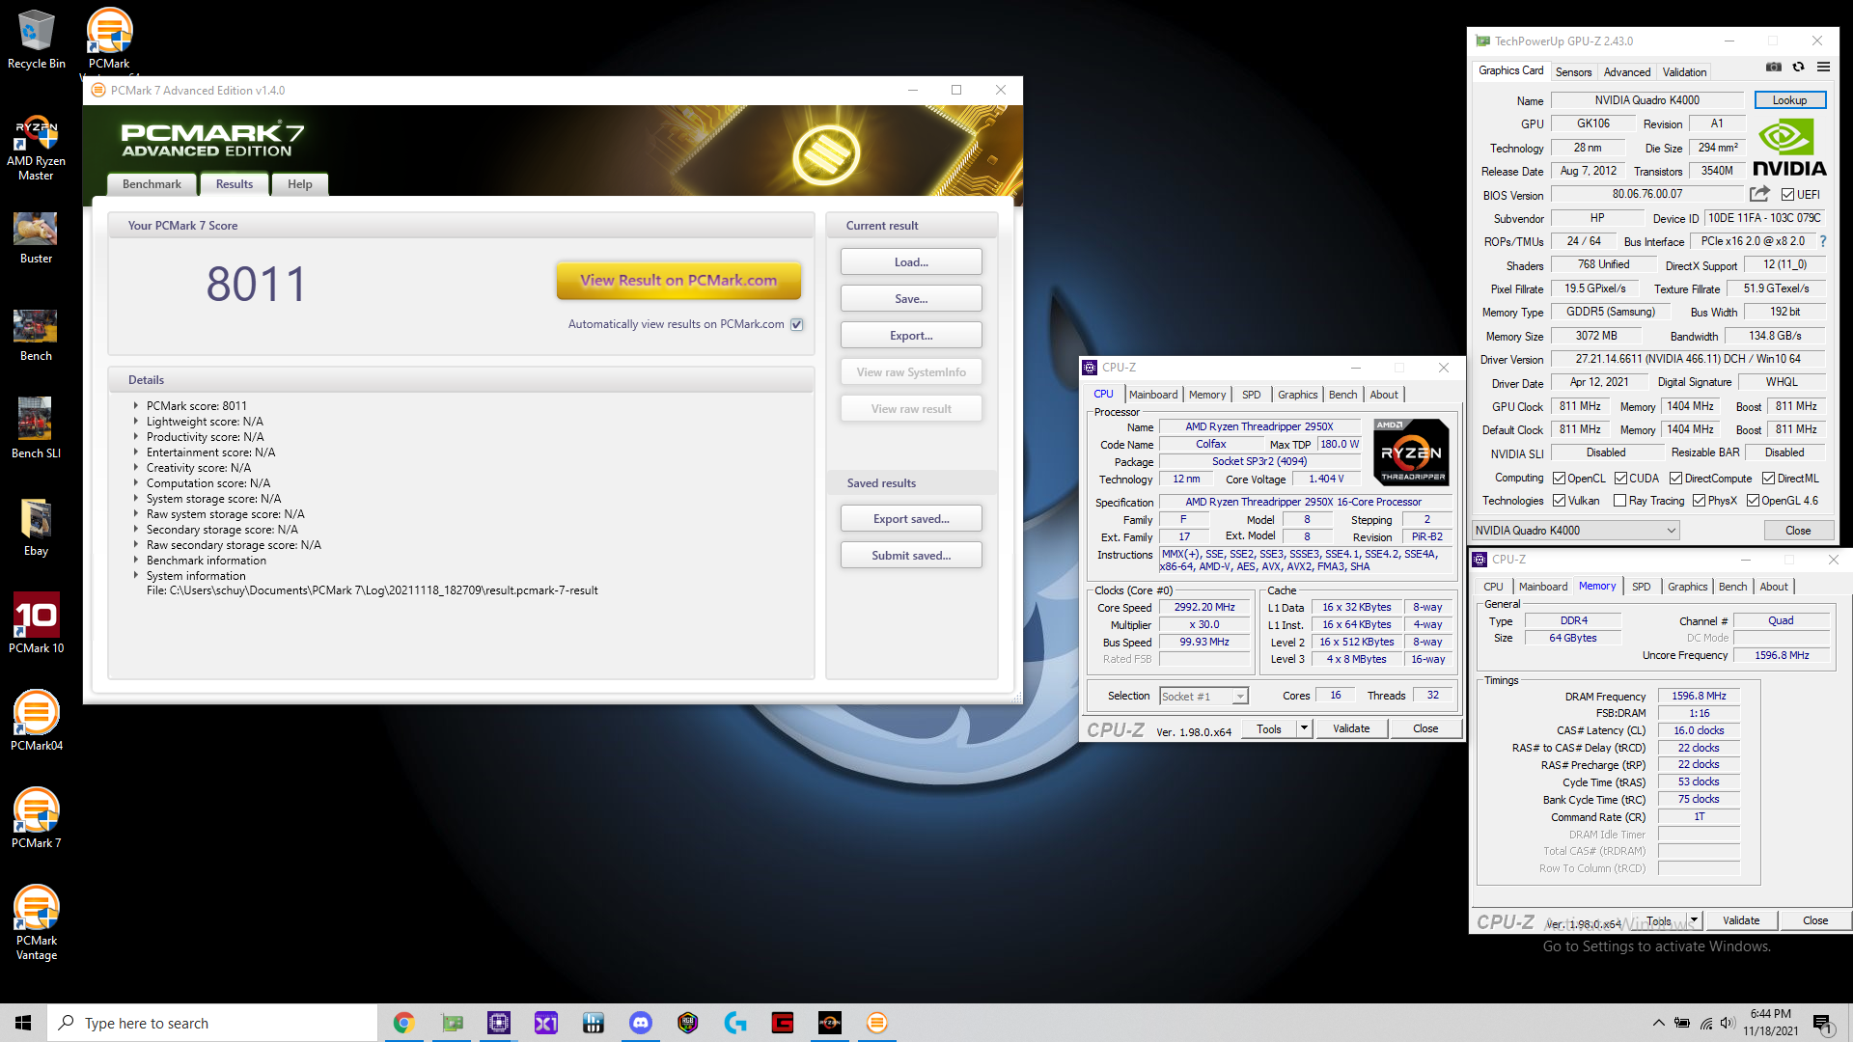Click the AMD Ryzen Threadripper 2950X name value
This screenshot has width=1853, height=1042.
pyautogui.click(x=1258, y=426)
